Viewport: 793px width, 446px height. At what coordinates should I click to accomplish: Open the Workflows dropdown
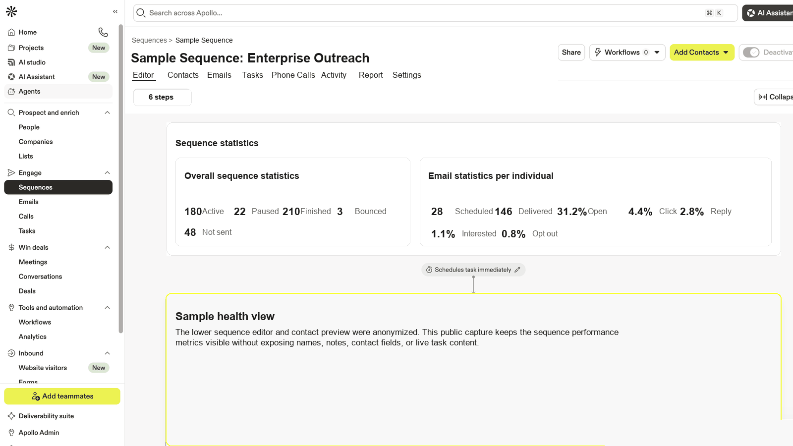tap(627, 53)
